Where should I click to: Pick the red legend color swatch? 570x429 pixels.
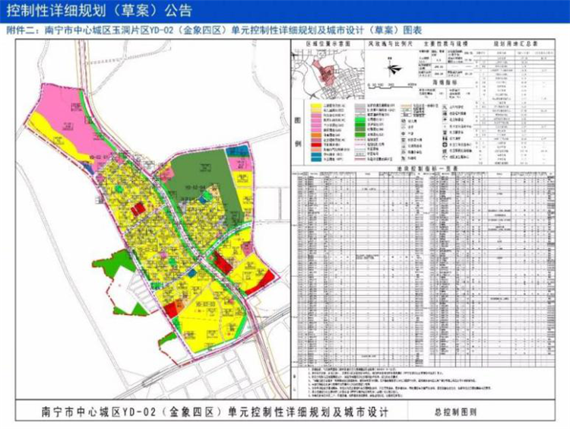(x=315, y=145)
